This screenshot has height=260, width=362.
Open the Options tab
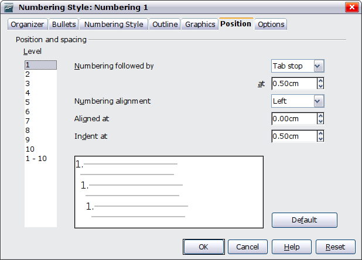pyautogui.click(x=271, y=25)
